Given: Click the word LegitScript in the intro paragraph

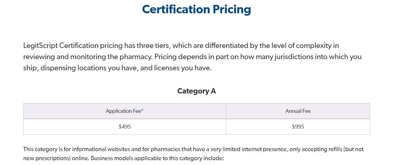Looking at the screenshot, I should (x=40, y=46).
